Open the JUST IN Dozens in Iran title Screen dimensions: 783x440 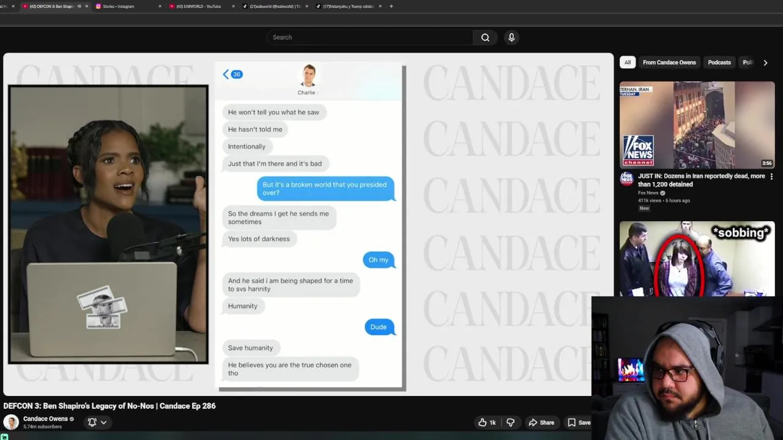coord(702,180)
